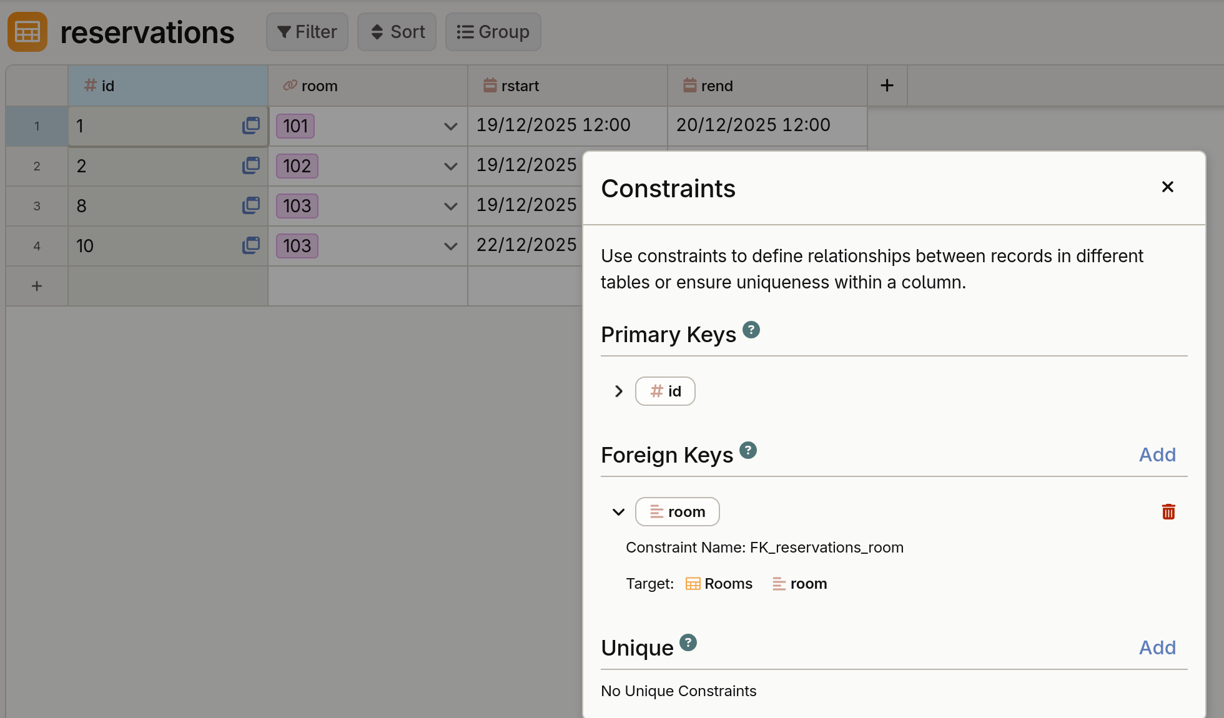Screen dimensions: 1224x718
Task: Add a new row to the table
Action: point(37,286)
